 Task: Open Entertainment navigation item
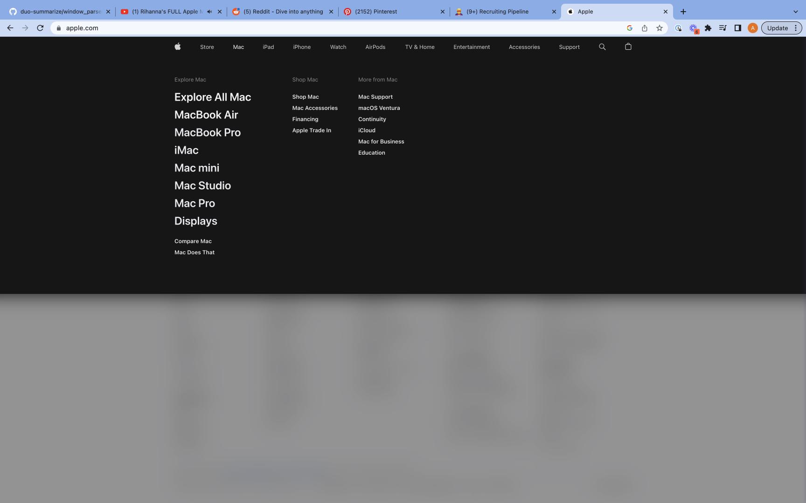472,47
